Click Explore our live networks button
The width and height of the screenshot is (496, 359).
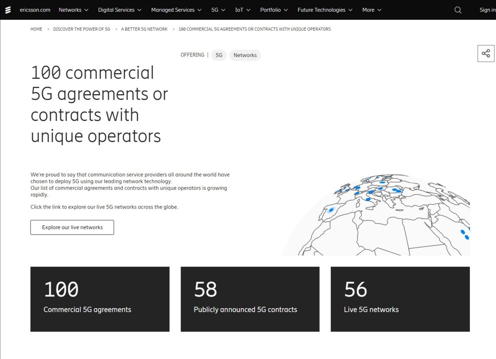click(x=72, y=227)
